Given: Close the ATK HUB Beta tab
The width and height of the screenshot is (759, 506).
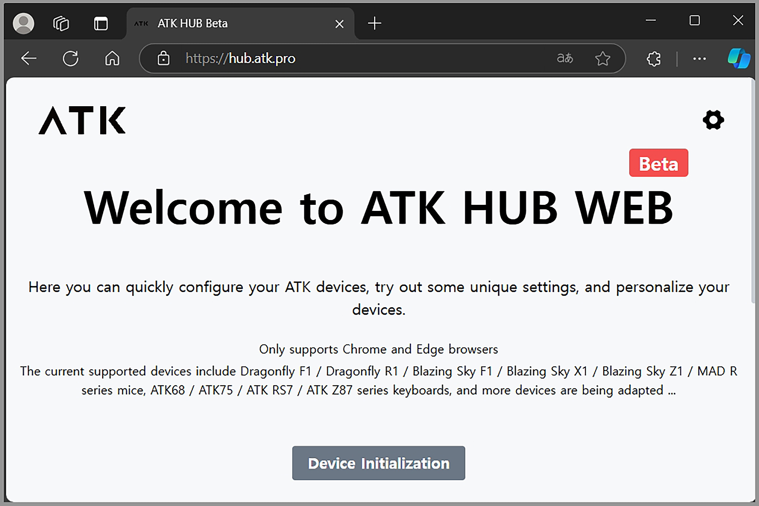Looking at the screenshot, I should 339,24.
